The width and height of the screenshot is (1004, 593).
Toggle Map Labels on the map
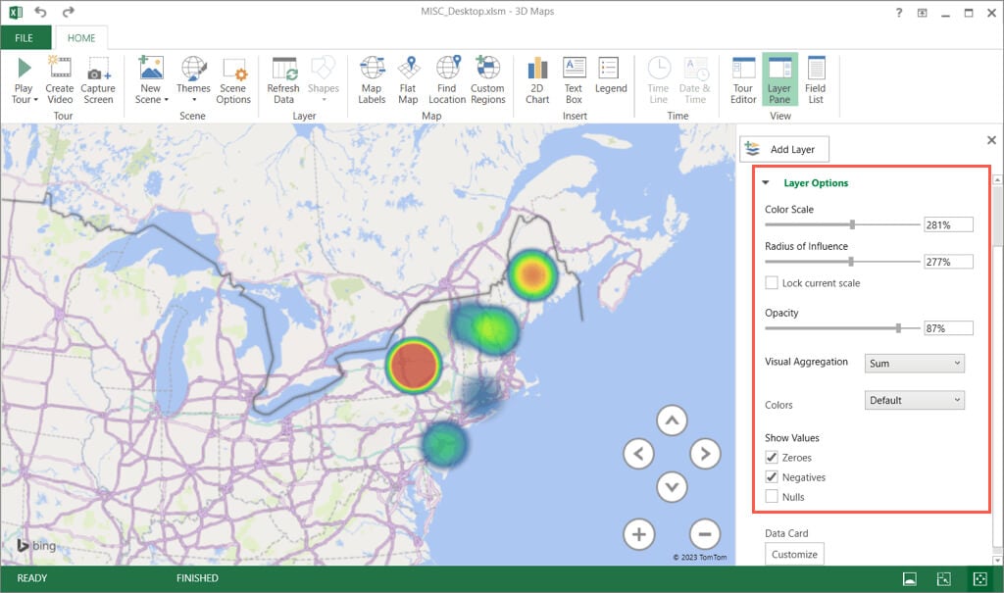(x=372, y=80)
